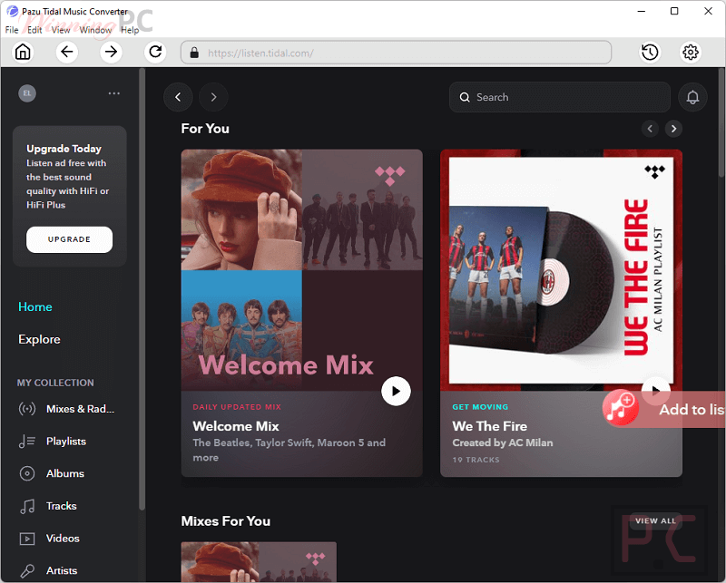The image size is (726, 583).
Task: Show next For You carousel items
Action: pyautogui.click(x=673, y=129)
